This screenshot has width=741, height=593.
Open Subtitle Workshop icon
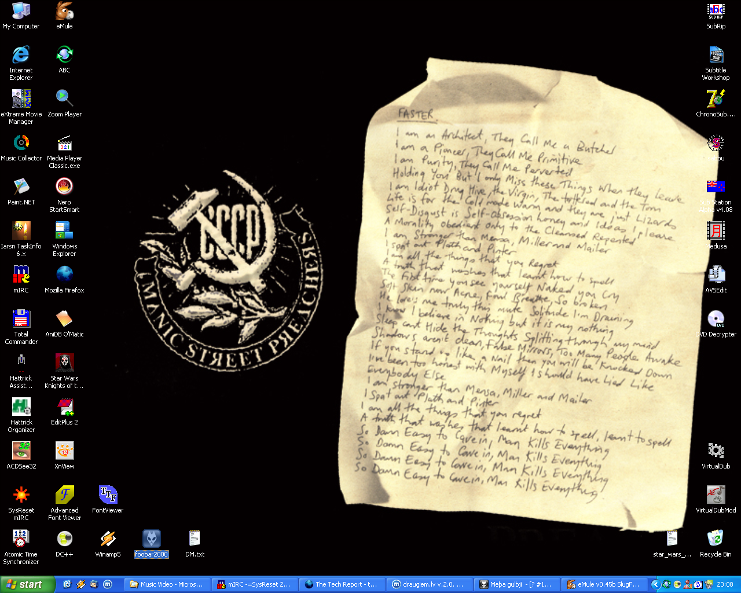click(716, 63)
